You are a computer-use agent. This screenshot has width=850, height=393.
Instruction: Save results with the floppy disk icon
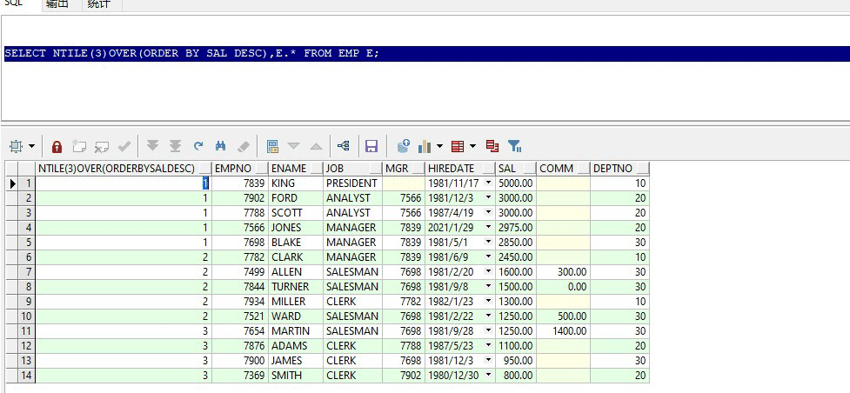371,147
